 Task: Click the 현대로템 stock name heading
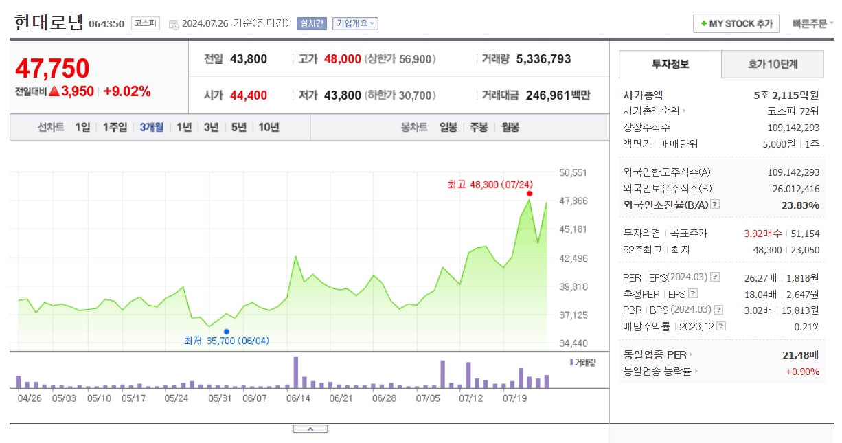pos(49,23)
